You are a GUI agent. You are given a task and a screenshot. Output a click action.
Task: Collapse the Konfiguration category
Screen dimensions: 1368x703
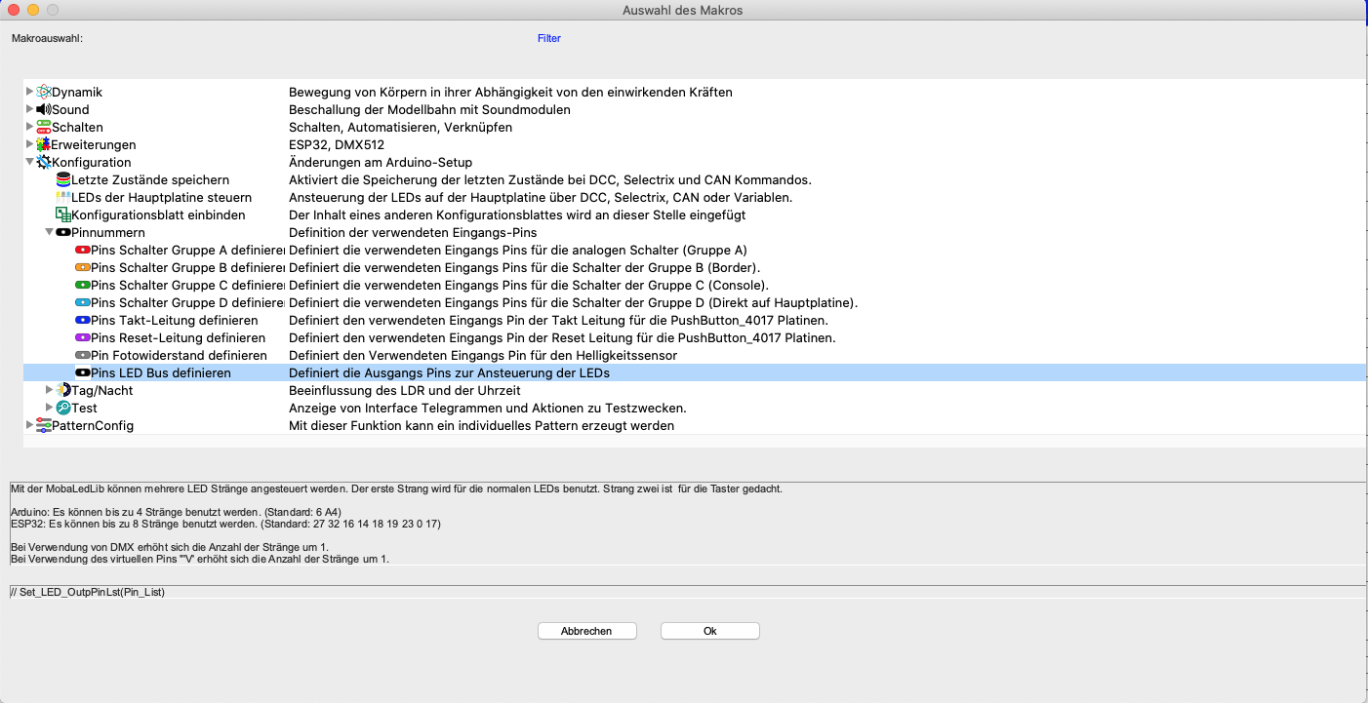[29, 162]
